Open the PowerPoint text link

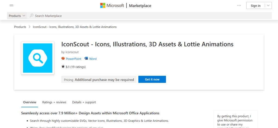coord(74,59)
